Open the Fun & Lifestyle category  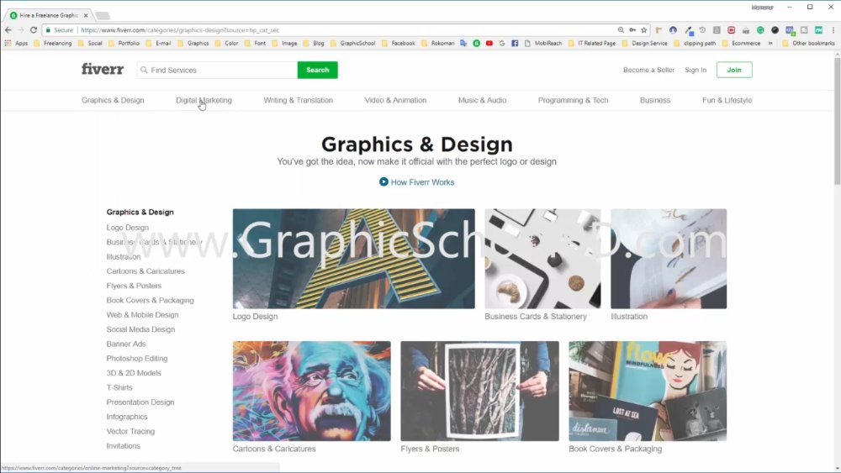pyautogui.click(x=727, y=100)
